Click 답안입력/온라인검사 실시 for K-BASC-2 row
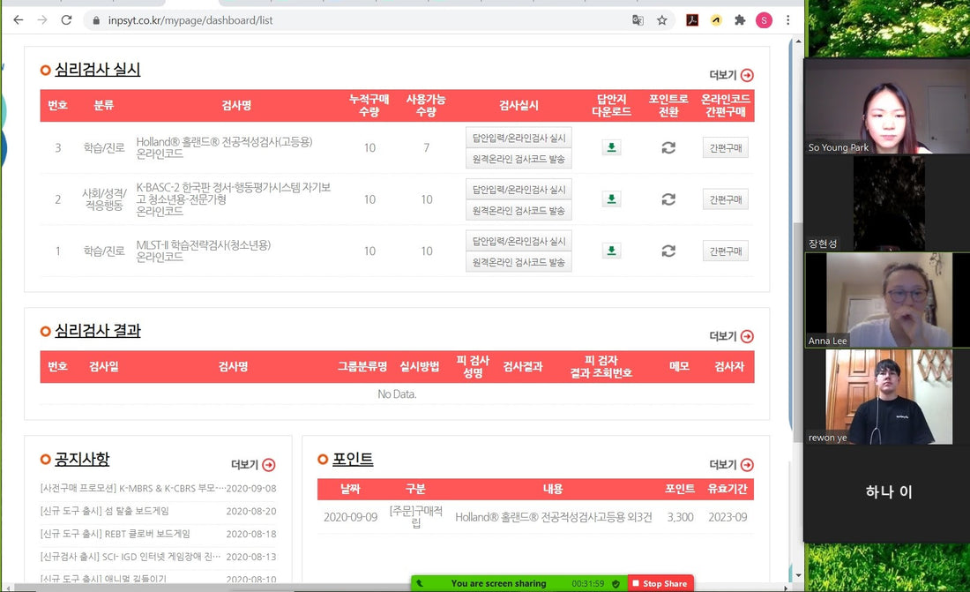Image resolution: width=970 pixels, height=592 pixels. coord(519,189)
